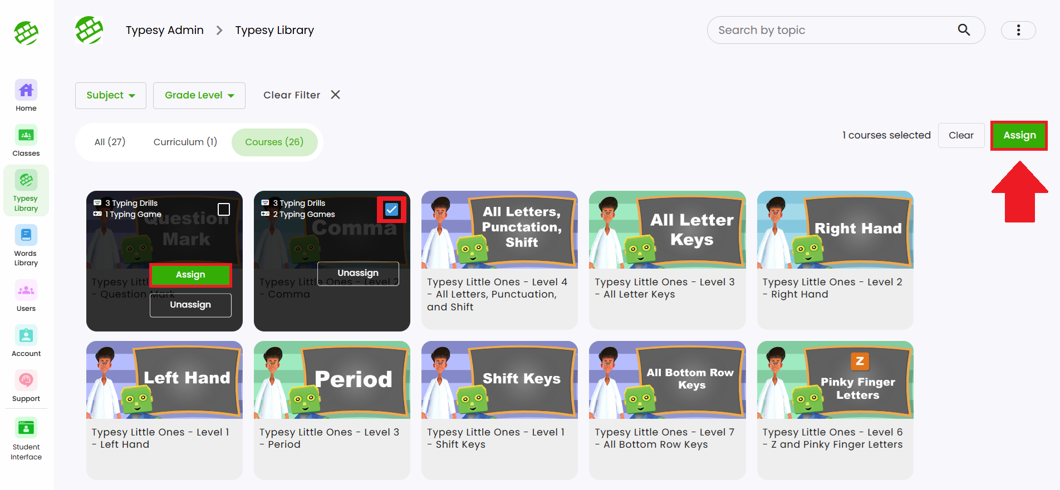Open the Left Hand course thumbnail
This screenshot has height=490, width=1060.
click(164, 380)
